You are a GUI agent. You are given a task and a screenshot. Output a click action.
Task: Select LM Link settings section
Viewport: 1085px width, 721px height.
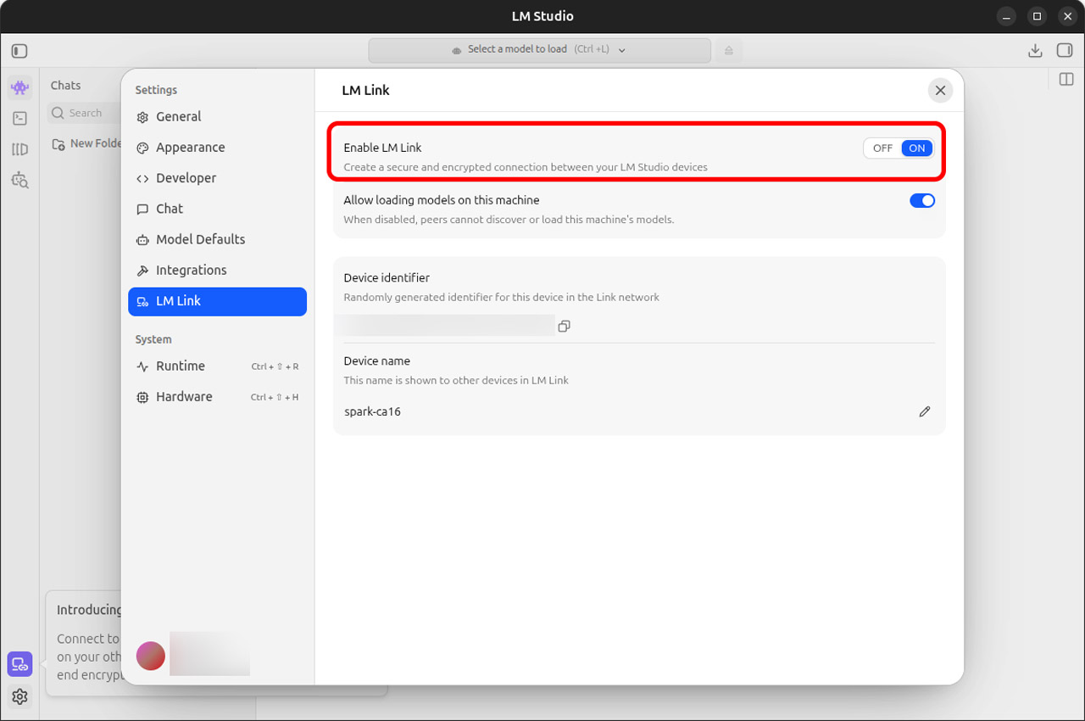pos(217,301)
